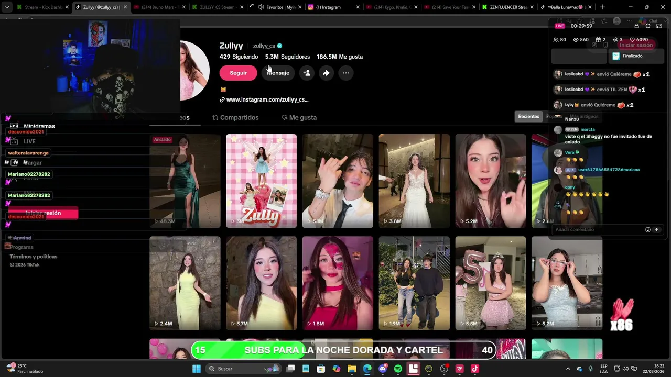Click the taskbar Buscar search box
Image resolution: width=671 pixels, height=377 pixels.
[x=244, y=369]
